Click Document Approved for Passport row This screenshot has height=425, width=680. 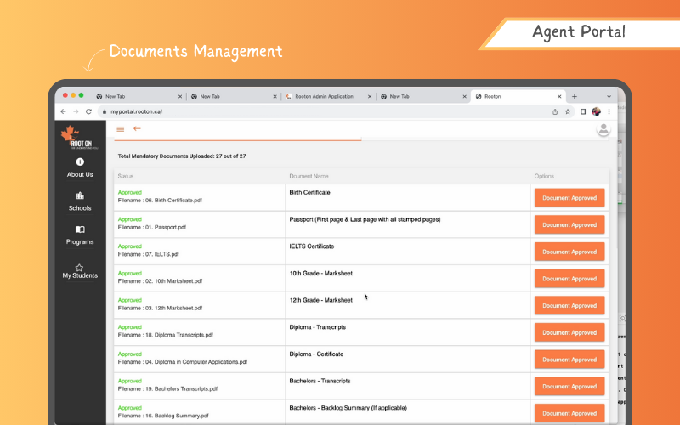tap(569, 224)
